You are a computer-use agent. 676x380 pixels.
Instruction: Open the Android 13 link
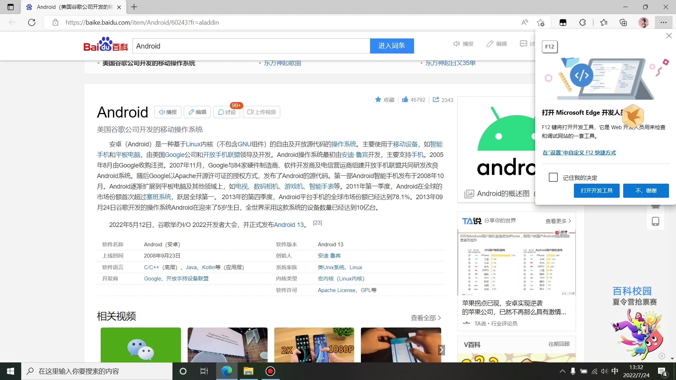pyautogui.click(x=289, y=225)
